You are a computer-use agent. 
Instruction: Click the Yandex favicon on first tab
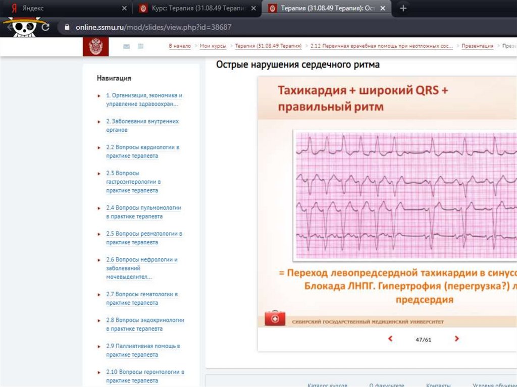click(x=14, y=8)
